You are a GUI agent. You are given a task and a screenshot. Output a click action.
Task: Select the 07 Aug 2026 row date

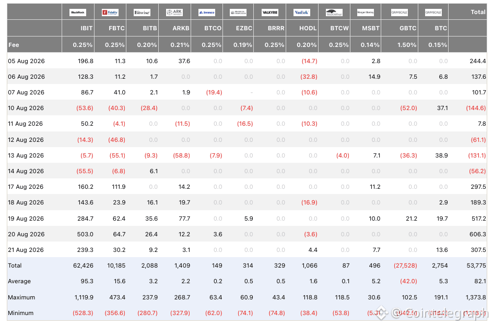point(26,92)
